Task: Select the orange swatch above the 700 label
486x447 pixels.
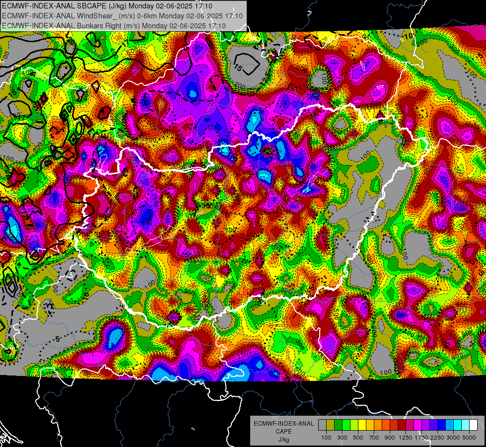Action: 378,425
